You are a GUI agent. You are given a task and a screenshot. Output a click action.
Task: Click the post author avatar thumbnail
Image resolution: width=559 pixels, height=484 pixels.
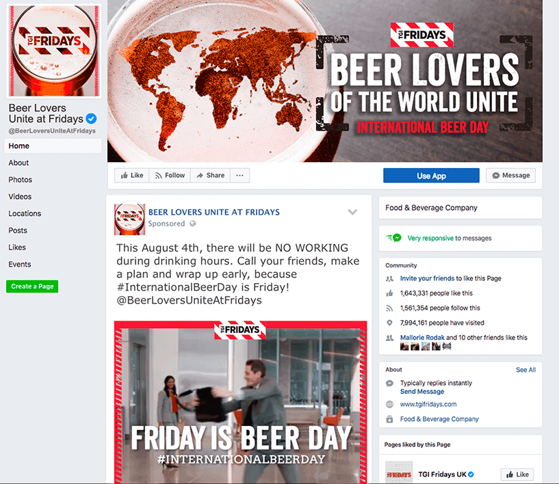pyautogui.click(x=129, y=219)
